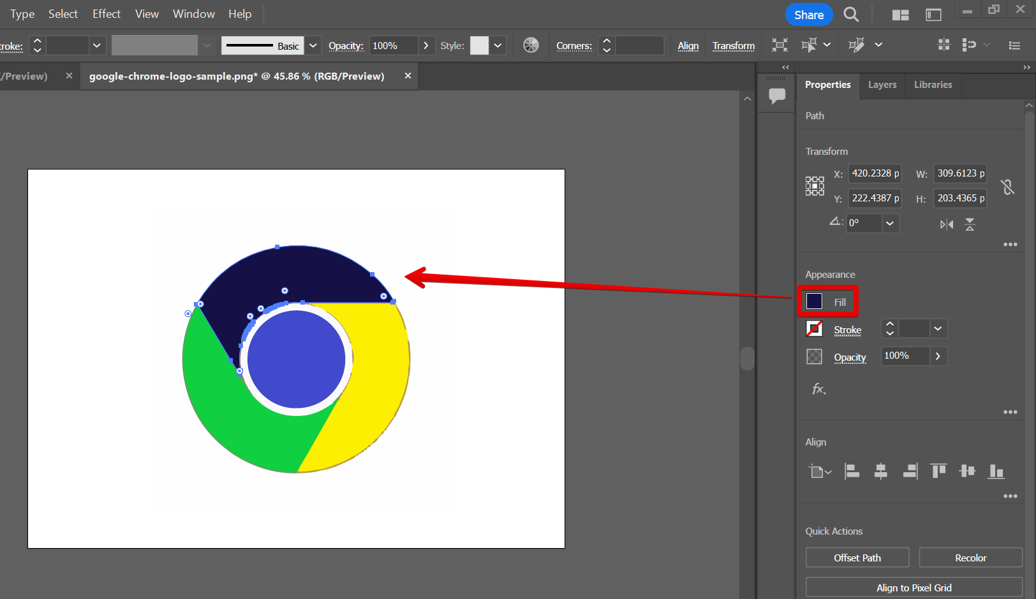
Task: Click the search magnifier icon
Action: tap(851, 15)
